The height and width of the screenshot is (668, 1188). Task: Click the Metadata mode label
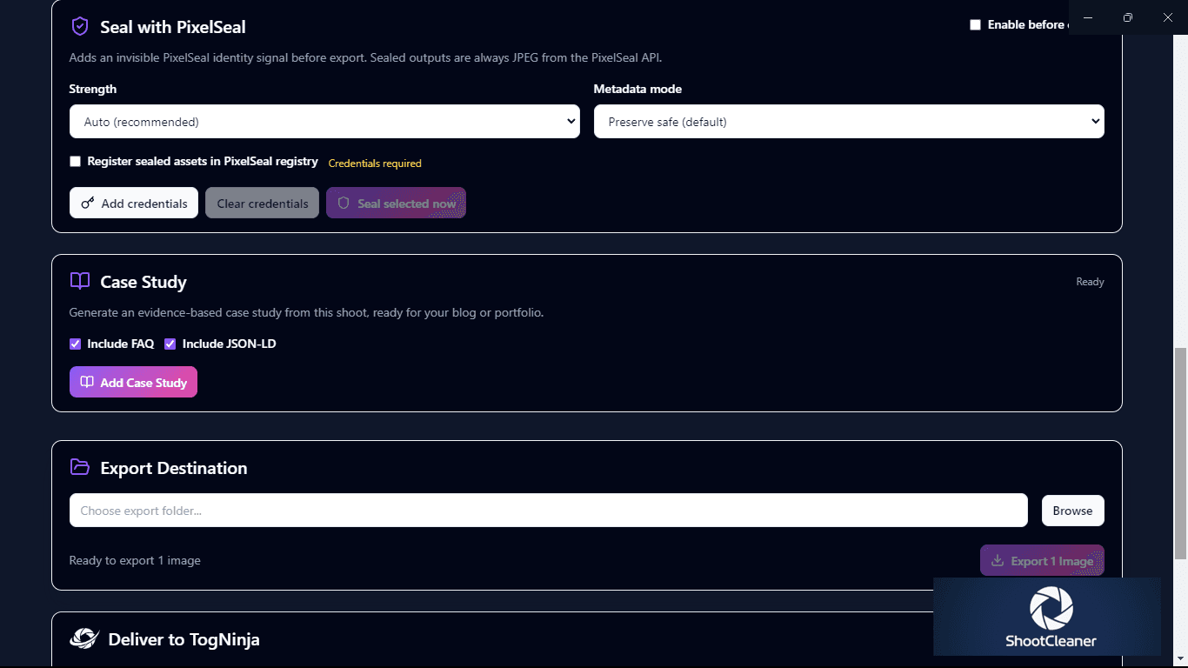637,89
